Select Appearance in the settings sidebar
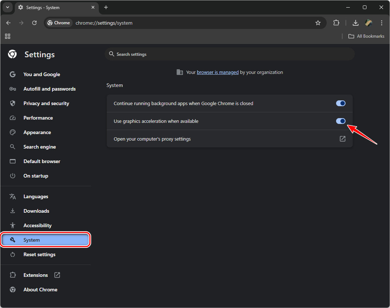 [37, 132]
